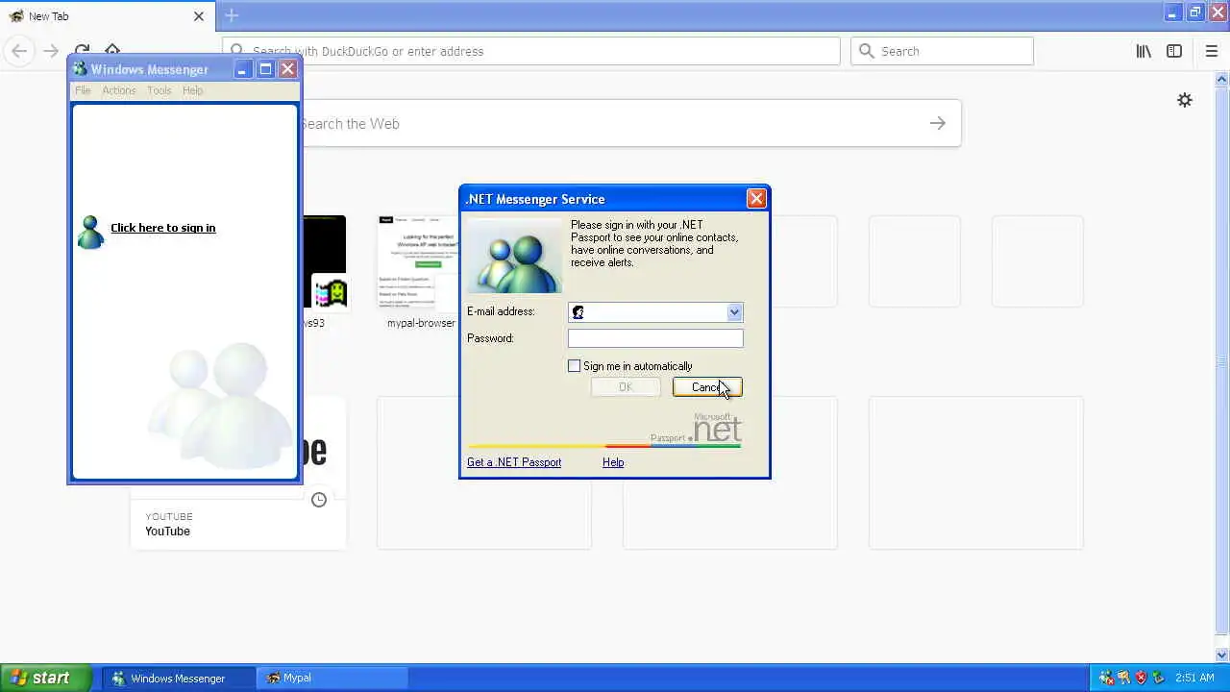Viewport: 1230px width, 692px height.
Task: Toggle the browser sidebars button
Action: [x=1174, y=51]
